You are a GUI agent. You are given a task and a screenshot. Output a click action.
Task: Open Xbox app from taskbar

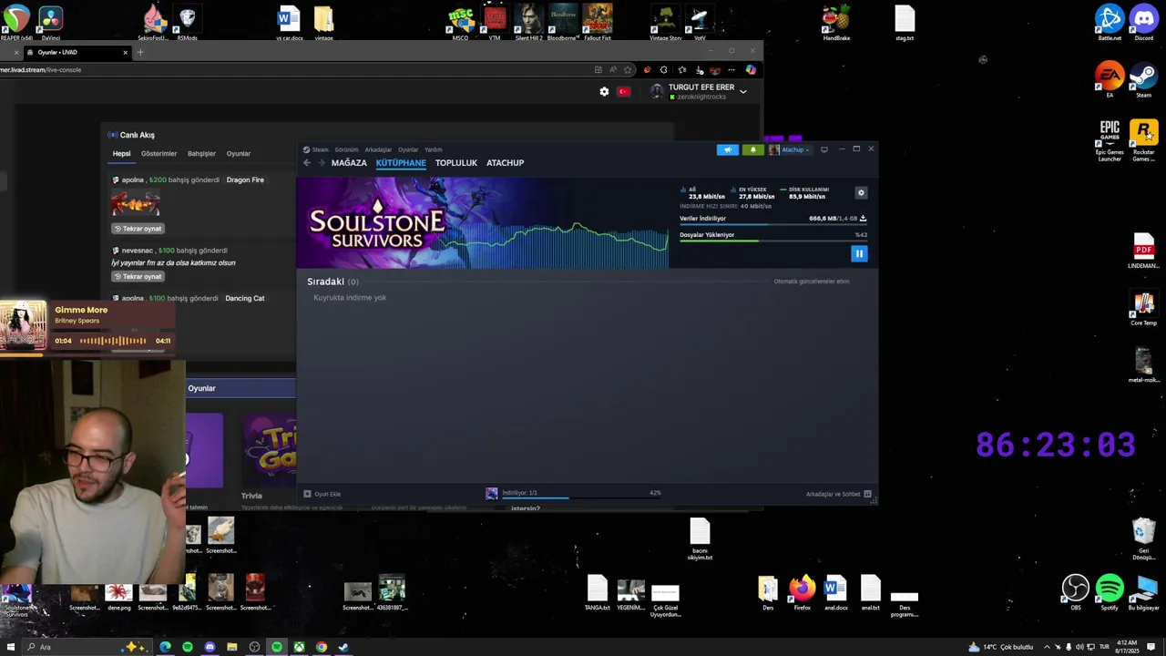pyautogui.click(x=299, y=647)
